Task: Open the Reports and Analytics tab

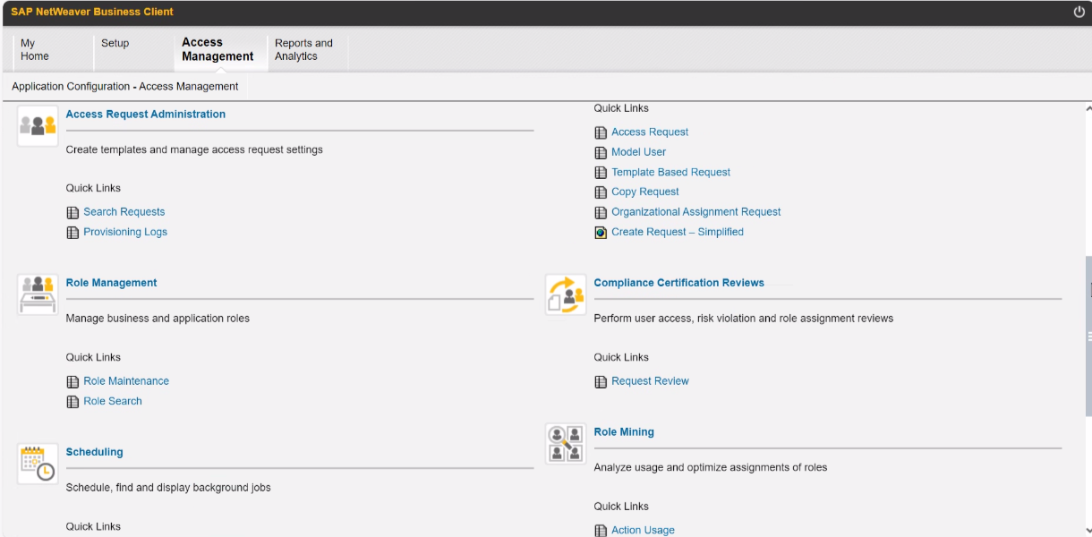Action: click(x=303, y=49)
